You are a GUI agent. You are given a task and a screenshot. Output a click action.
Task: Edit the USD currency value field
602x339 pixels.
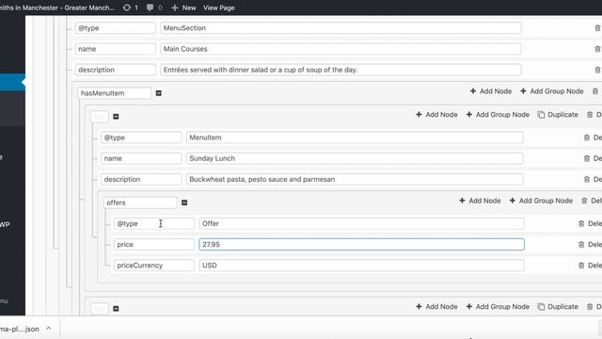pyautogui.click(x=361, y=266)
